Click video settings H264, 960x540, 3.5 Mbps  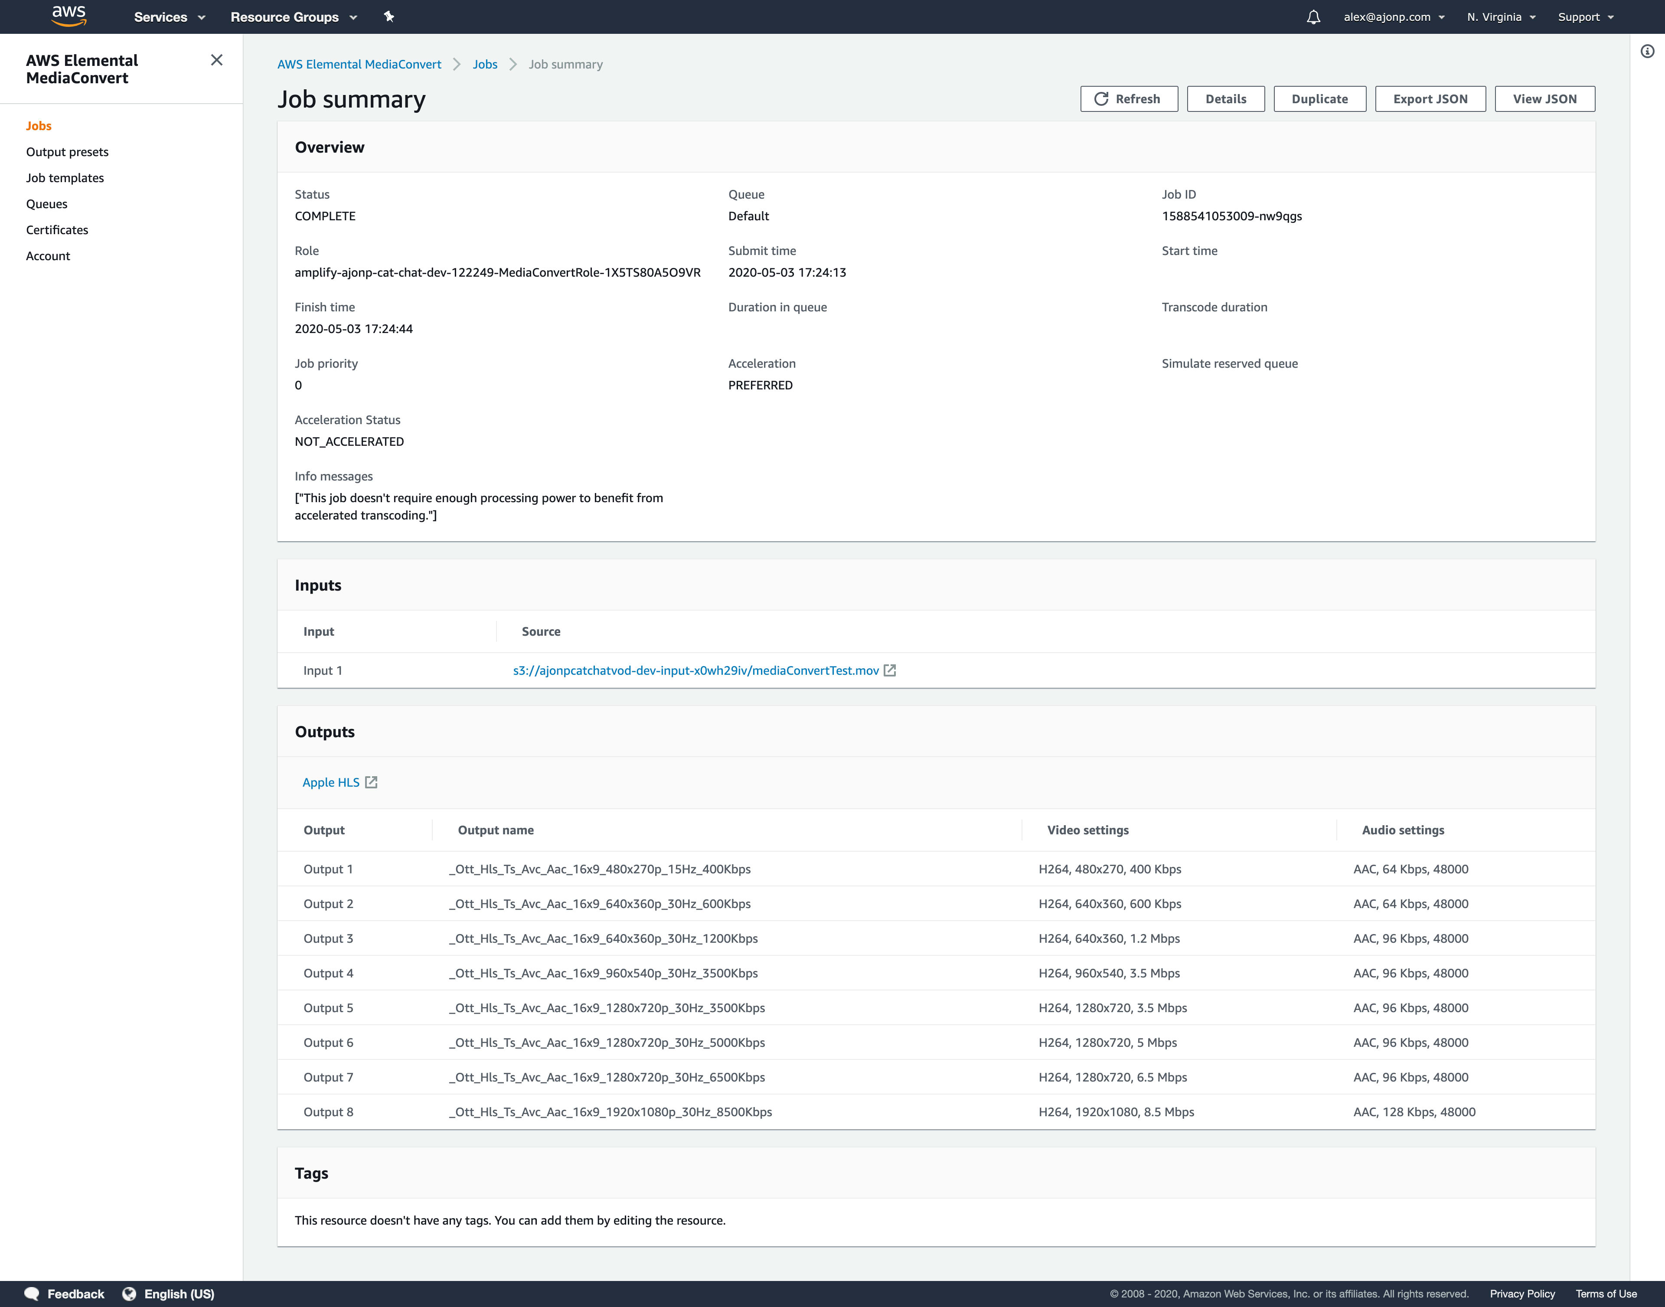tap(1109, 973)
